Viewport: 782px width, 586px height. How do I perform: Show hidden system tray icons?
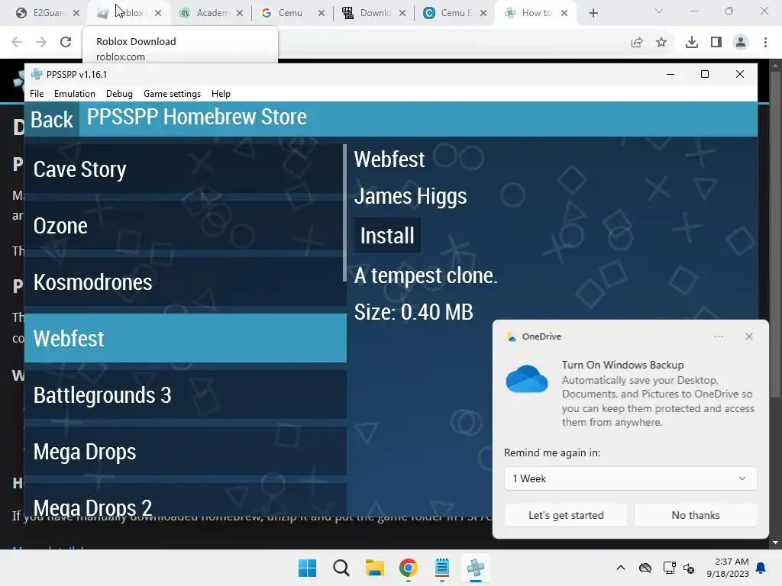620,568
